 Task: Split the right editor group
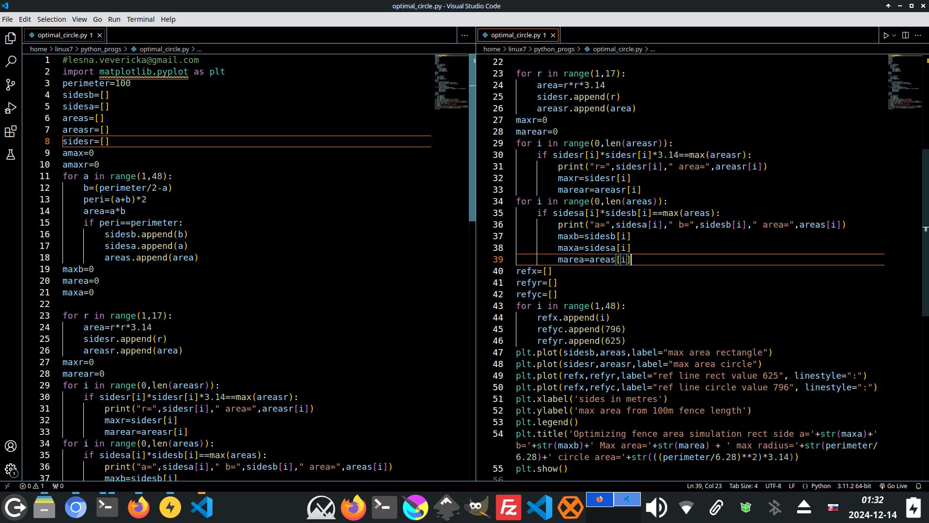tap(905, 35)
